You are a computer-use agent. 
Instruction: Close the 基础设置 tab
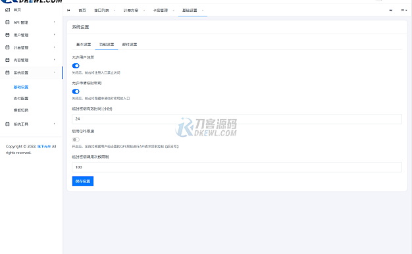pyautogui.click(x=203, y=11)
